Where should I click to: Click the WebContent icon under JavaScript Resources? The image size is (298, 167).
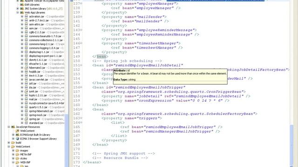tap(18, 131)
